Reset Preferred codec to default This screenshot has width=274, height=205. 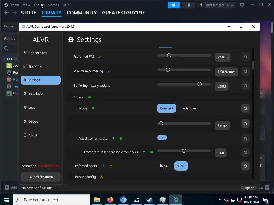pos(245,166)
